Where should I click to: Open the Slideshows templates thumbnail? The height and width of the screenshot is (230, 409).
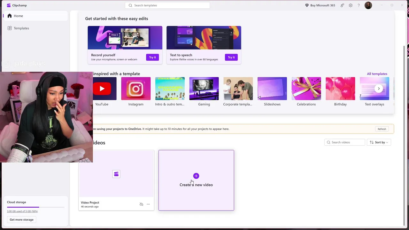[x=272, y=89]
